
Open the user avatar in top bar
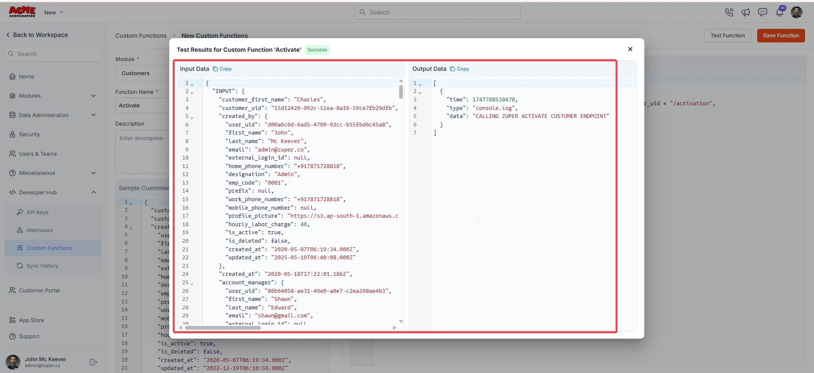(797, 12)
